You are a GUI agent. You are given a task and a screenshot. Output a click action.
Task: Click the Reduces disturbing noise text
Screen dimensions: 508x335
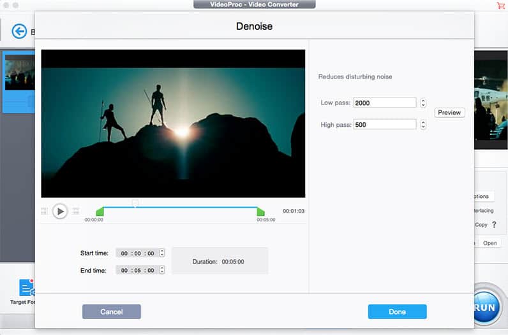(x=355, y=76)
